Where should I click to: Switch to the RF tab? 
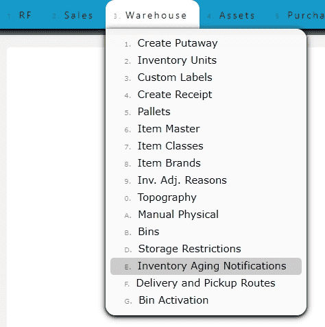(19, 15)
